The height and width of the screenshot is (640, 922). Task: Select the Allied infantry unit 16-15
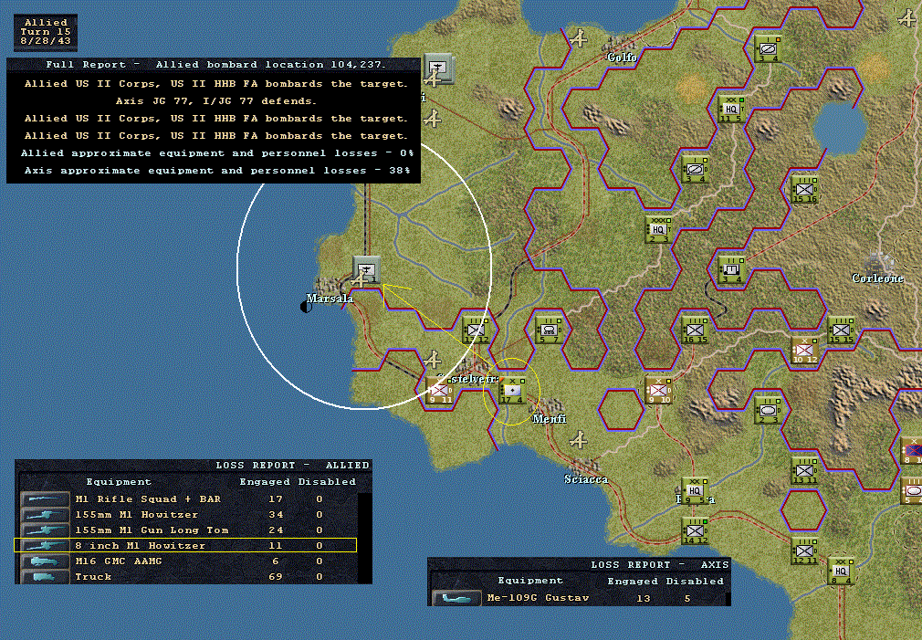(x=695, y=330)
